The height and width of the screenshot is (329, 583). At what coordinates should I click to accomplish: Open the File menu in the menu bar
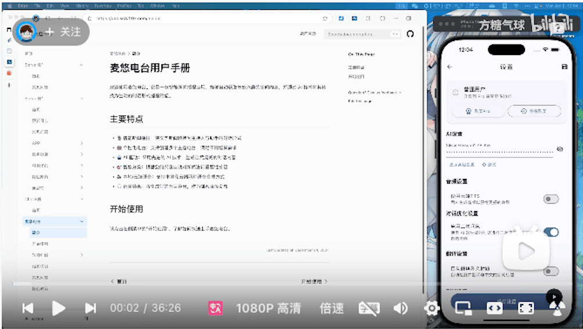38,6
